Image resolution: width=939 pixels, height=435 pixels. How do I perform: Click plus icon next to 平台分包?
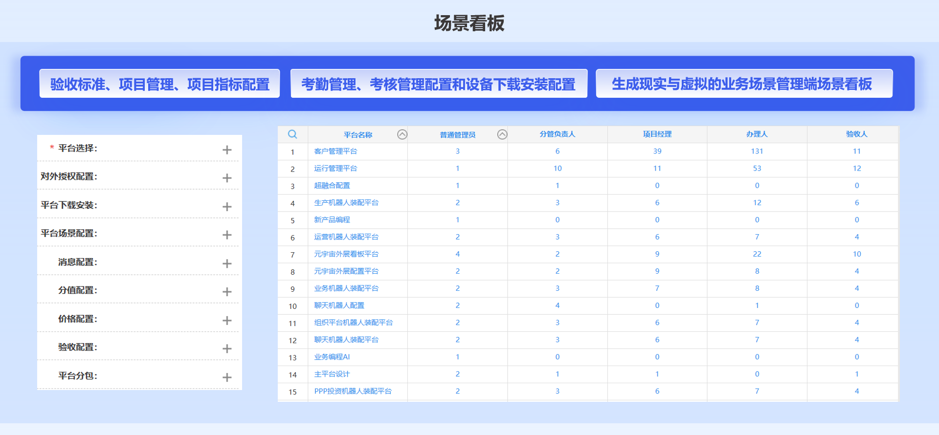(227, 377)
